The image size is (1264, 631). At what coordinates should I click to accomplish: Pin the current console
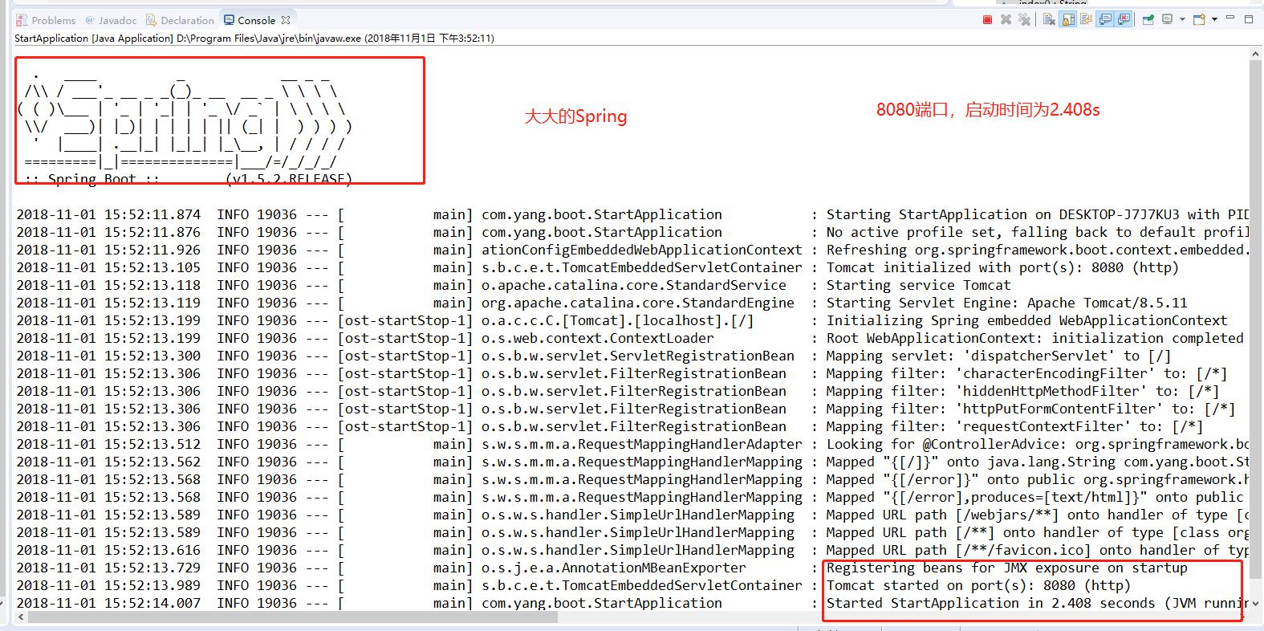tap(1148, 19)
